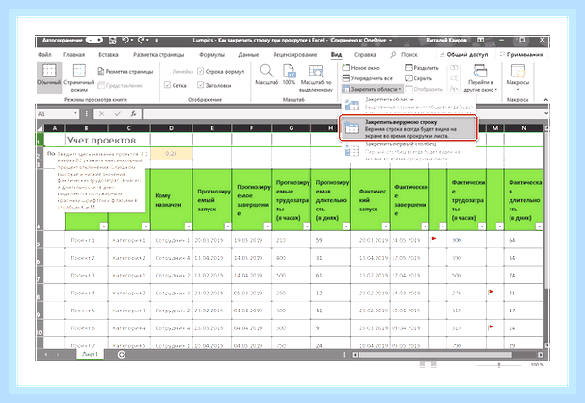Click Разметка страницы button in view modes group
Screen dimensions: 585x403
point(125,72)
